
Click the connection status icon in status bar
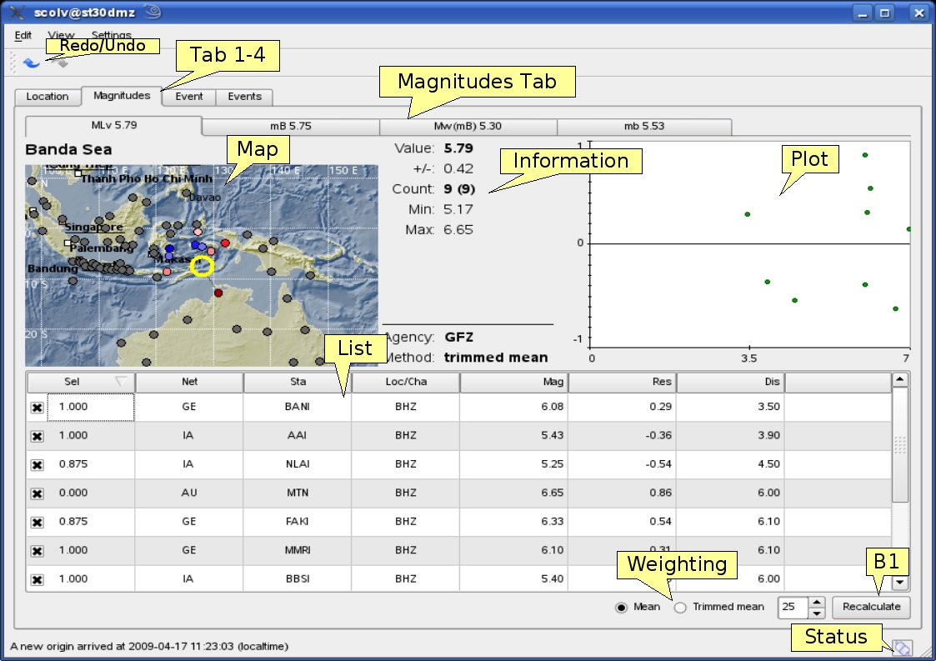pyautogui.click(x=901, y=648)
